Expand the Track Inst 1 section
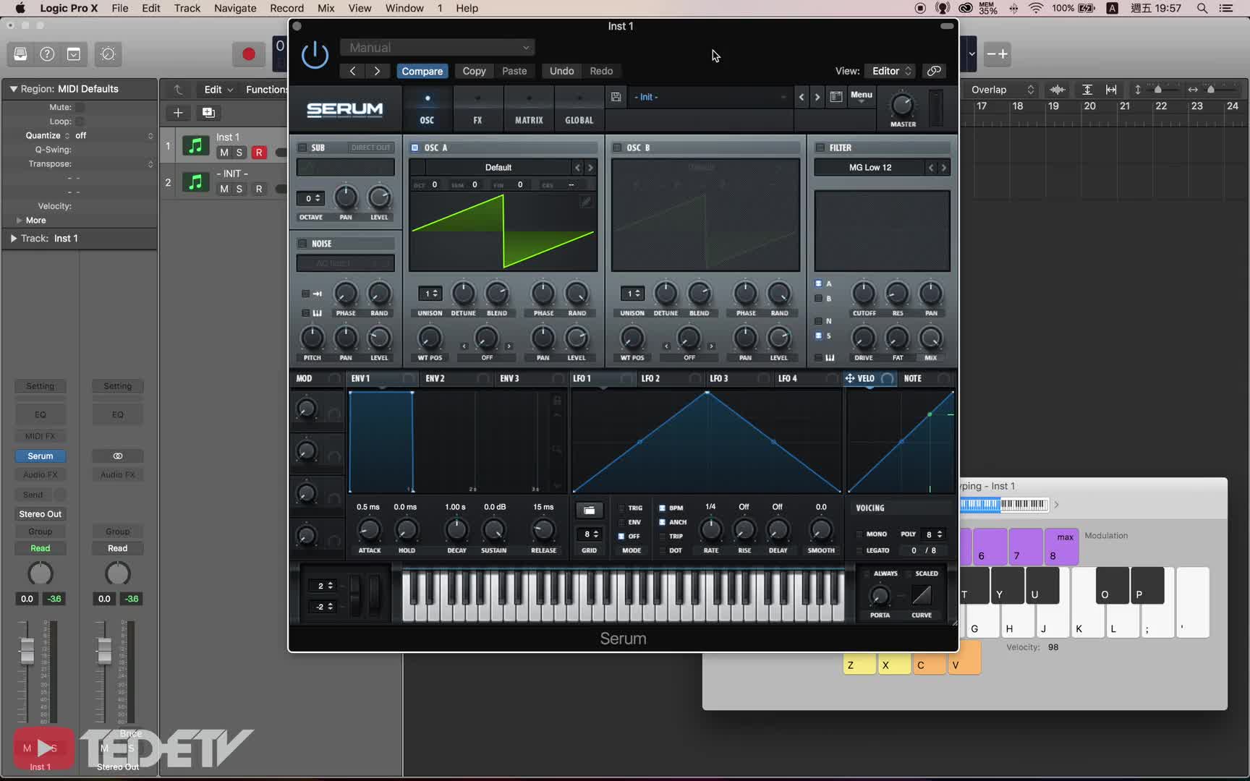The height and width of the screenshot is (781, 1250). click(x=13, y=238)
